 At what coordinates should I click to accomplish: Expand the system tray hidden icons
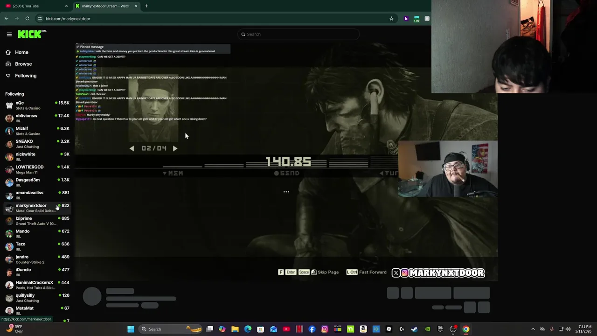click(x=533, y=329)
